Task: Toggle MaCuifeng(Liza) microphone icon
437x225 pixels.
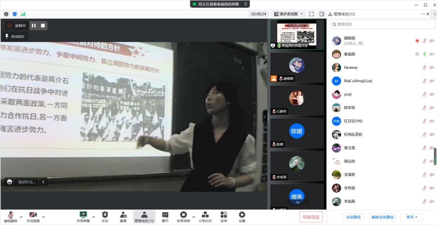Action: click(424, 81)
